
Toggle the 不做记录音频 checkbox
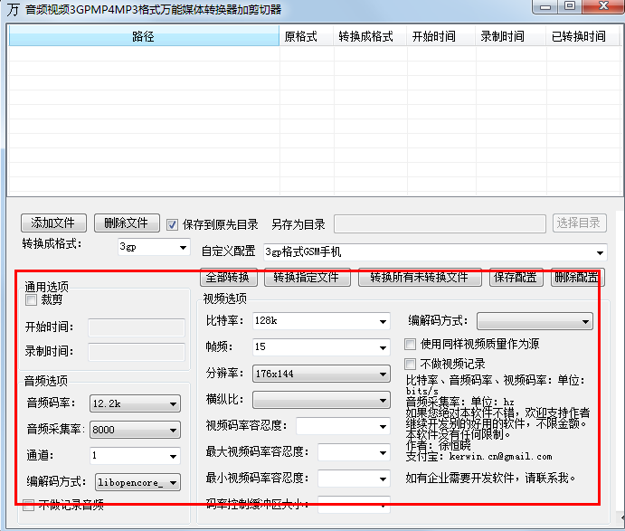click(x=28, y=506)
